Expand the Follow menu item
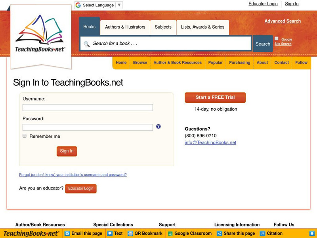 tap(302, 63)
